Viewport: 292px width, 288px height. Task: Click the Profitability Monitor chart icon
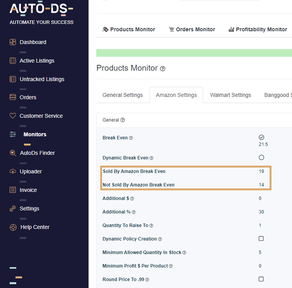coord(231,29)
